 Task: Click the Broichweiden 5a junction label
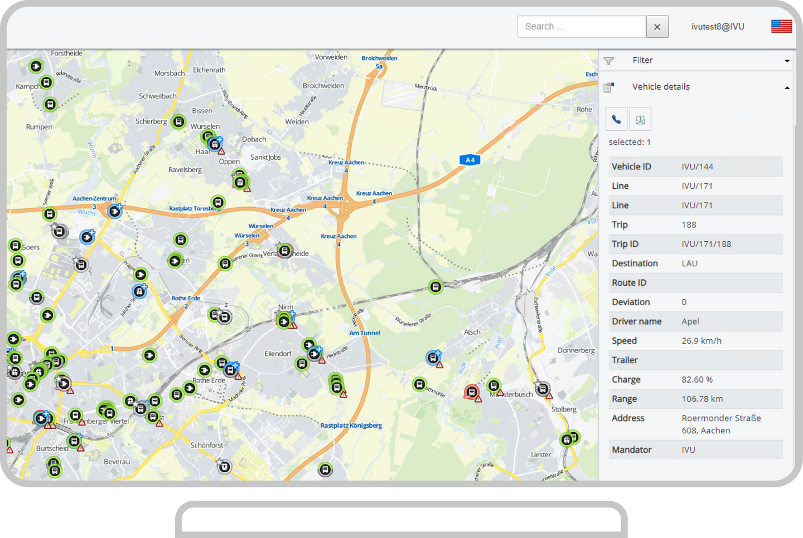[x=380, y=62]
